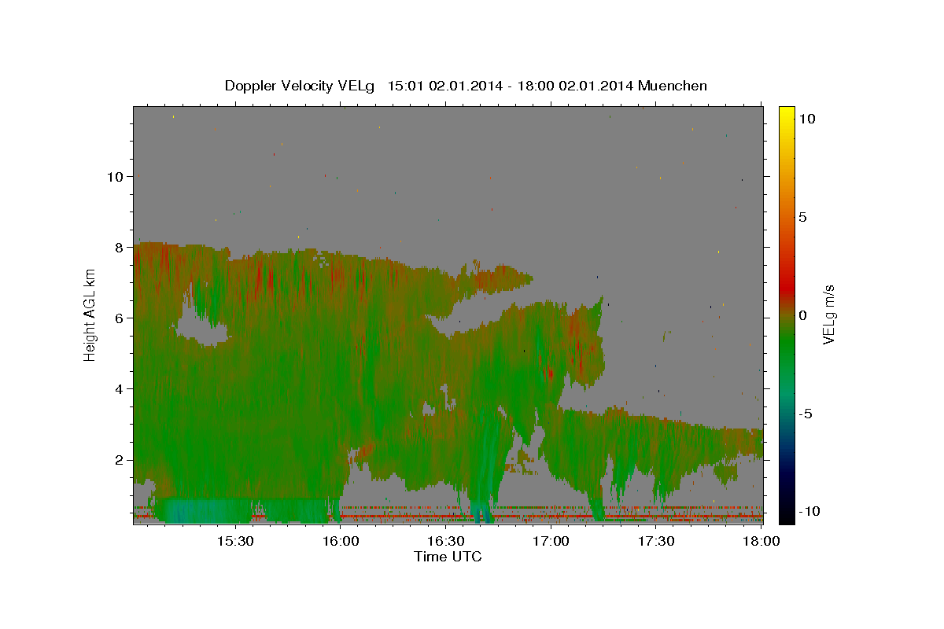
Task: Click the yellow top of the colorbar
Action: [x=786, y=114]
